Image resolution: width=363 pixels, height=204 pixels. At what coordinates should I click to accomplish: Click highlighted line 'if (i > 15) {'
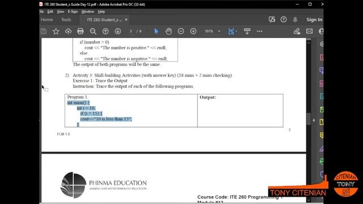point(91,113)
